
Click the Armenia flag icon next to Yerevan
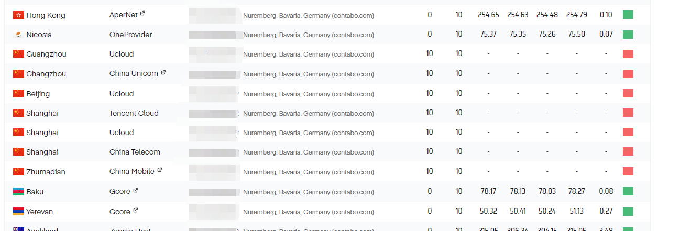point(19,212)
